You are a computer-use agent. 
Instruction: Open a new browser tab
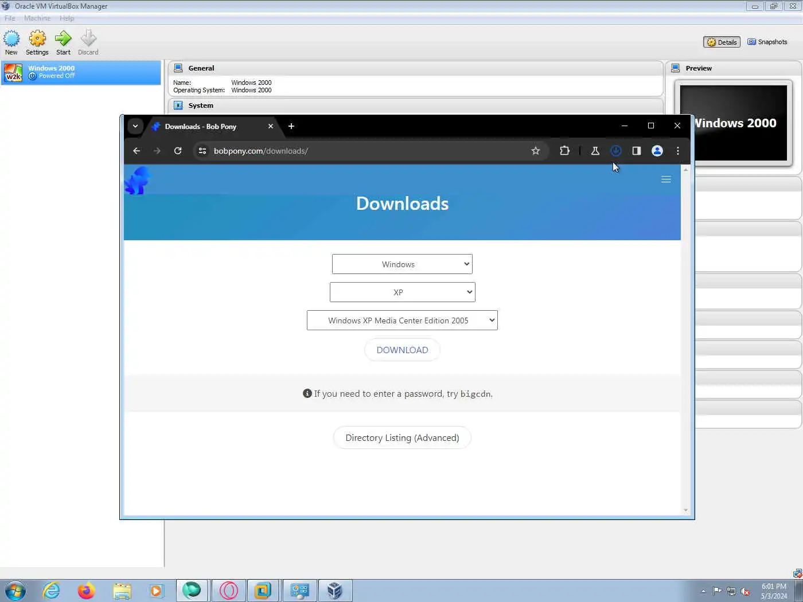coord(291,126)
